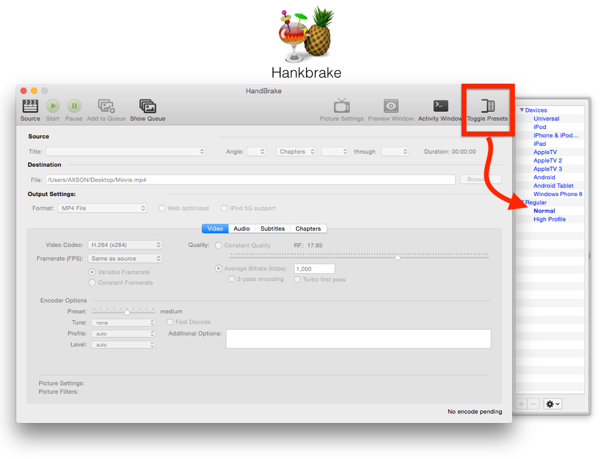Screen dimensions: 613x459
Task: Click the Add to Queue icon
Action: click(106, 106)
